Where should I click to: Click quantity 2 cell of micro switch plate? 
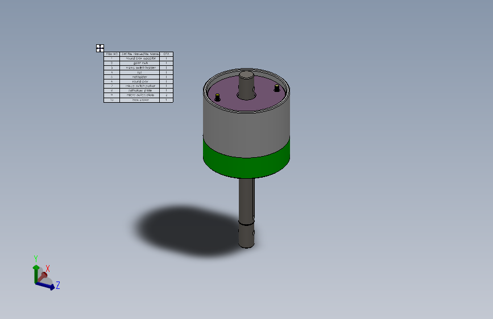[x=167, y=95]
